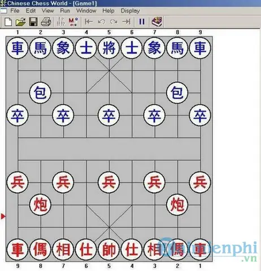The height and width of the screenshot is (271, 261).
Task: Pause the game with pause button
Action: (142, 22)
